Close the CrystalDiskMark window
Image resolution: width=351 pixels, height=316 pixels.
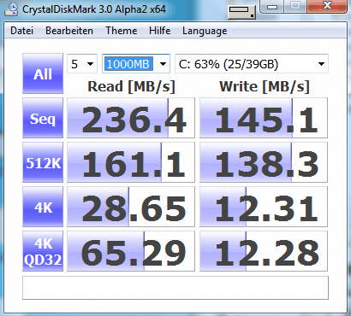pos(327,6)
